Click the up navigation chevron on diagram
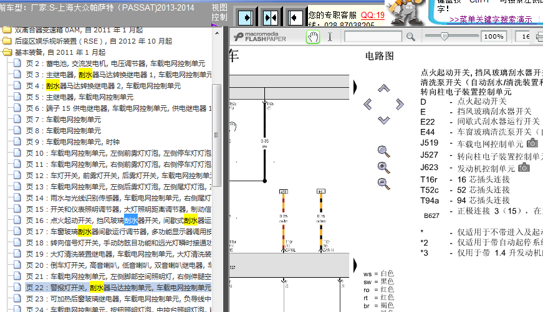543x312 pixels. [383, 88]
